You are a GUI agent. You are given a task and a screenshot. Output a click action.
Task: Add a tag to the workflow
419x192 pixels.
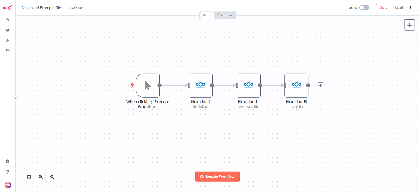tap(76, 8)
